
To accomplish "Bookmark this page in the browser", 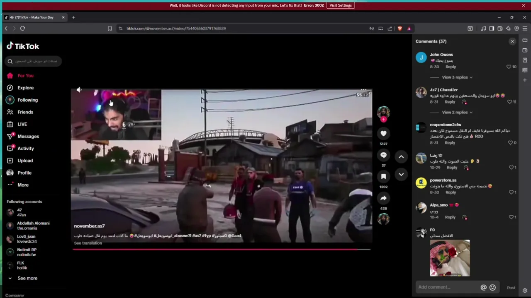I will click(110, 29).
